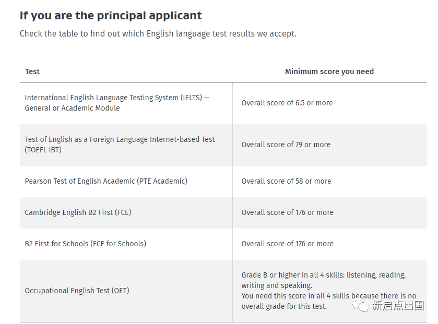This screenshot has width=438, height=324.
Task: Select the score of 176 in the Cambridge row
Action: [x=287, y=212]
